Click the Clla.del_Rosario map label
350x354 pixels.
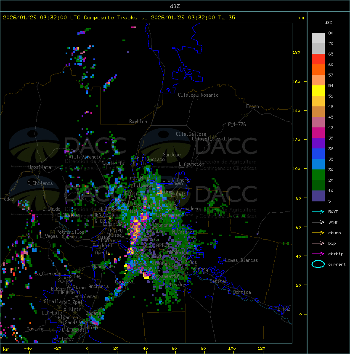pos(198,95)
